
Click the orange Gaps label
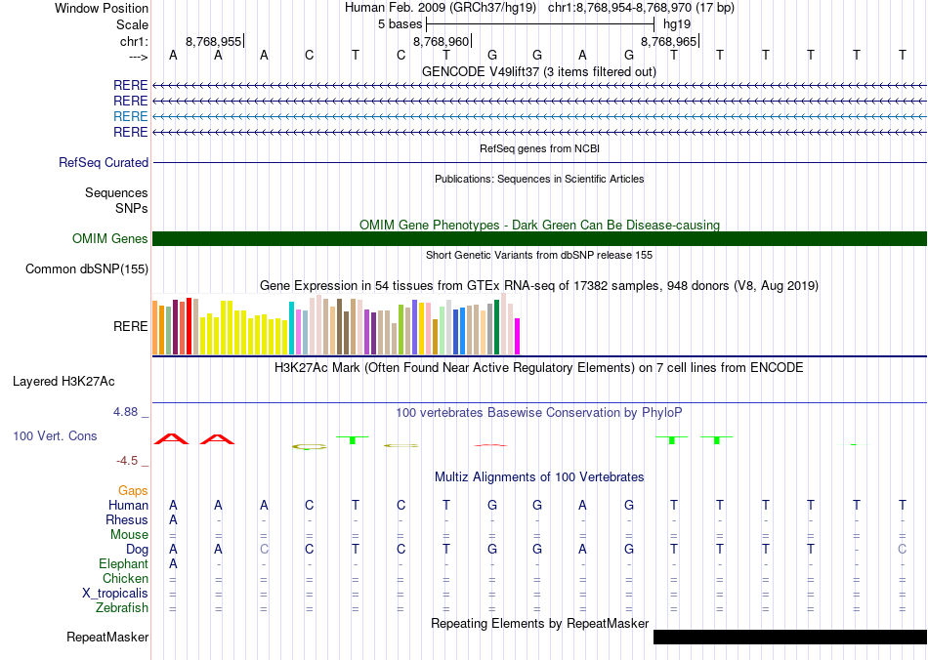coord(133,490)
